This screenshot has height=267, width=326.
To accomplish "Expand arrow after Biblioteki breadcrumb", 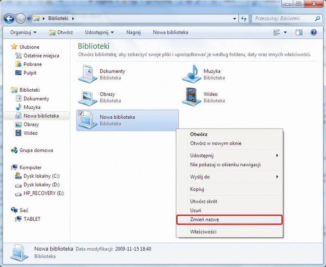I will click(x=73, y=18).
